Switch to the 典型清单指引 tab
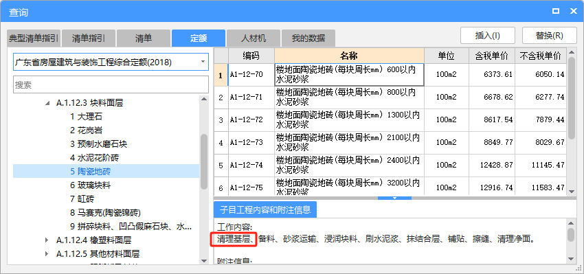The height and width of the screenshot is (274, 584). (x=34, y=38)
